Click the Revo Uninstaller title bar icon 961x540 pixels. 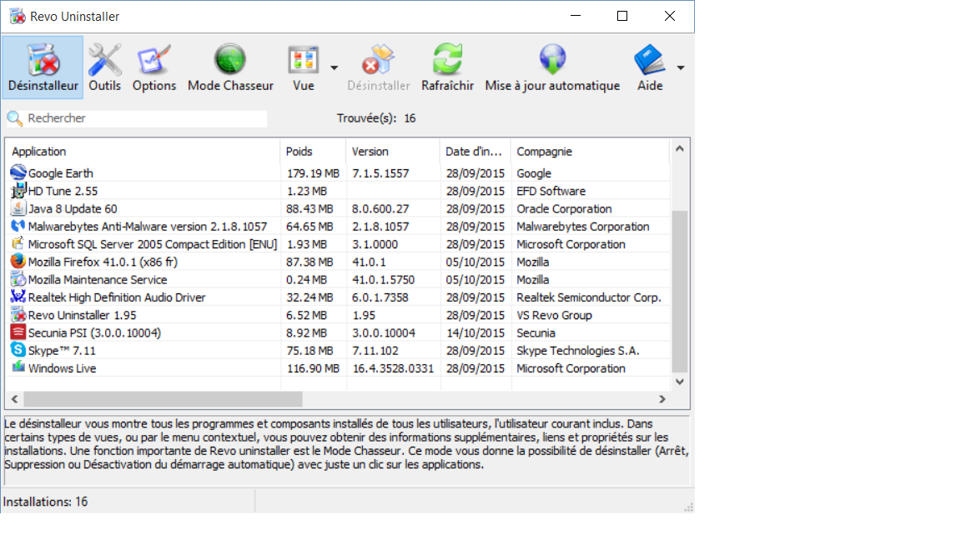[18, 17]
